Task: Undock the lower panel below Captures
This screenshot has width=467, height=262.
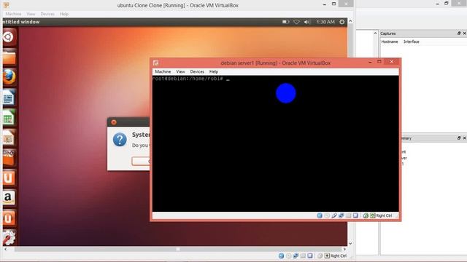Action: (459, 138)
